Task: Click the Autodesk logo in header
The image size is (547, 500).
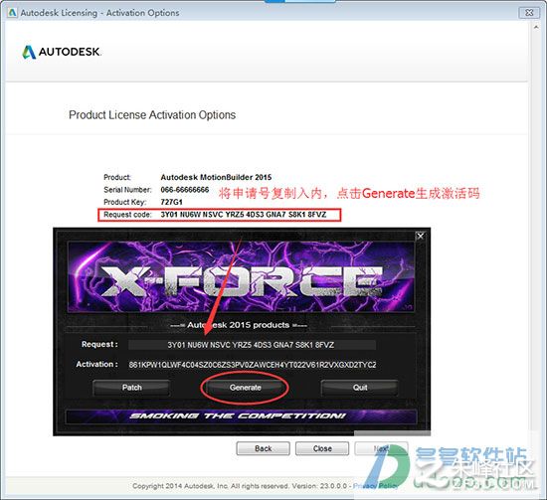Action: [62, 52]
